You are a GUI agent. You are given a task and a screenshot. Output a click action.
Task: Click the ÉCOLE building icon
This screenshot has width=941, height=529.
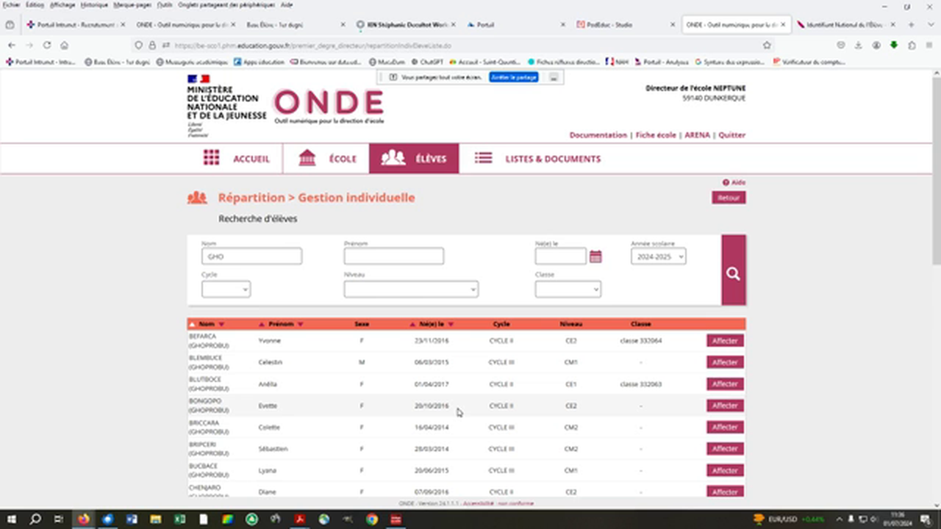coord(307,157)
